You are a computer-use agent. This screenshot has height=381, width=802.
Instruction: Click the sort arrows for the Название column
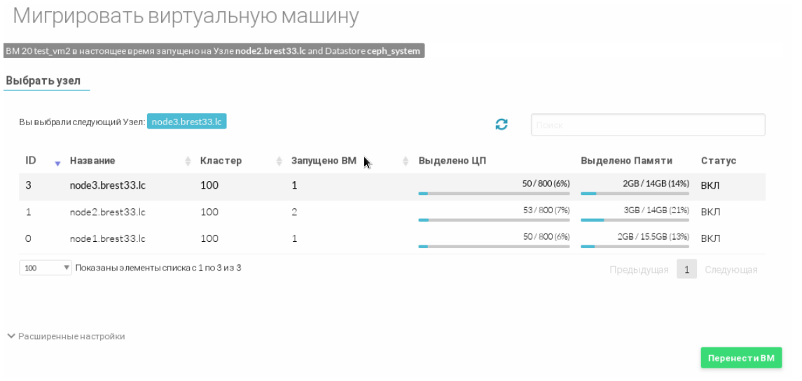coord(188,161)
